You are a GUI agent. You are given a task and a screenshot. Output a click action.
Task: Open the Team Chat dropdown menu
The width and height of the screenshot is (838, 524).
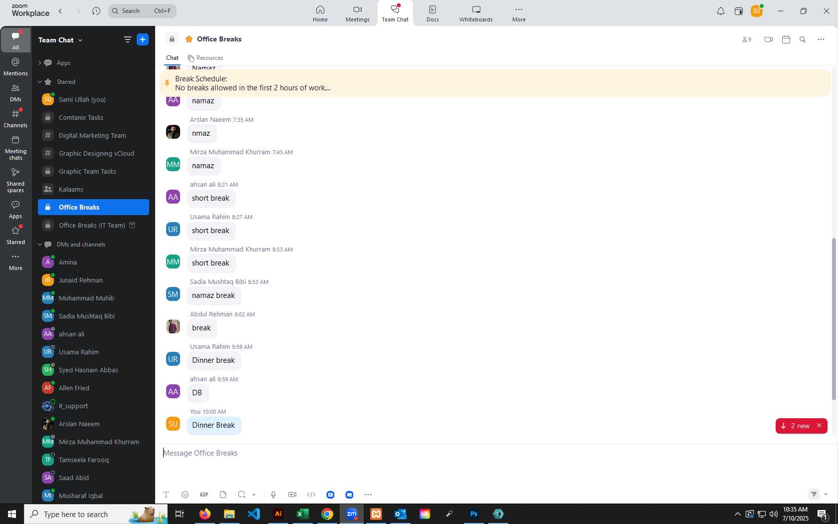coord(60,40)
